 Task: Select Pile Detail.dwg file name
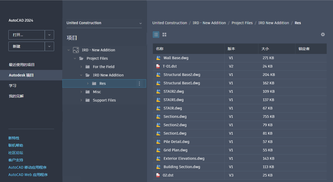point(176,142)
